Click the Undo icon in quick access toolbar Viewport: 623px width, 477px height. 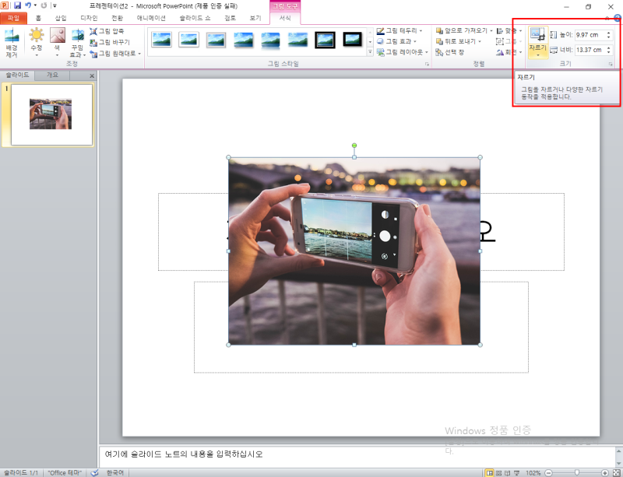28,5
